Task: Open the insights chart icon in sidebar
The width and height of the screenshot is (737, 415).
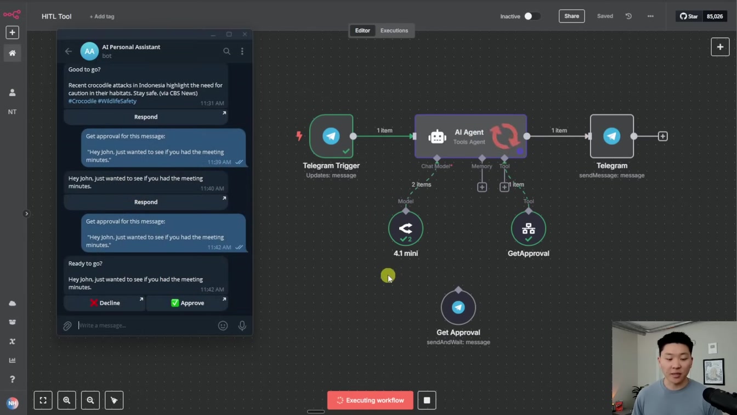Action: (12, 360)
